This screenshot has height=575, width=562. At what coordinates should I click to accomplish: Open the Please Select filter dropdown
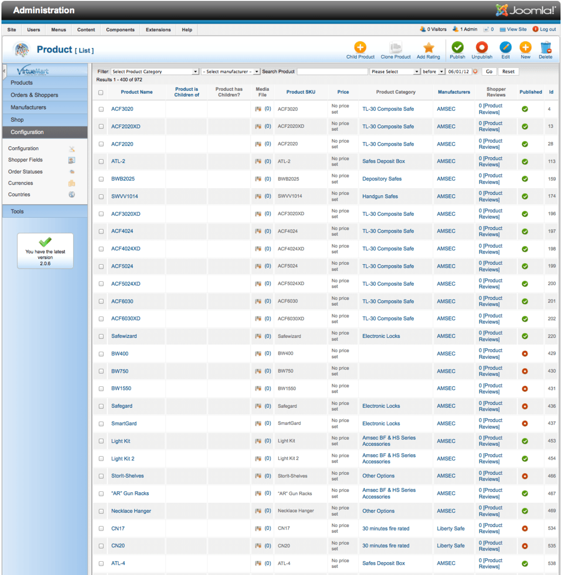click(x=394, y=72)
